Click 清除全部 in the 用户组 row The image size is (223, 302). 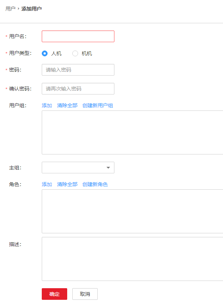point(67,105)
